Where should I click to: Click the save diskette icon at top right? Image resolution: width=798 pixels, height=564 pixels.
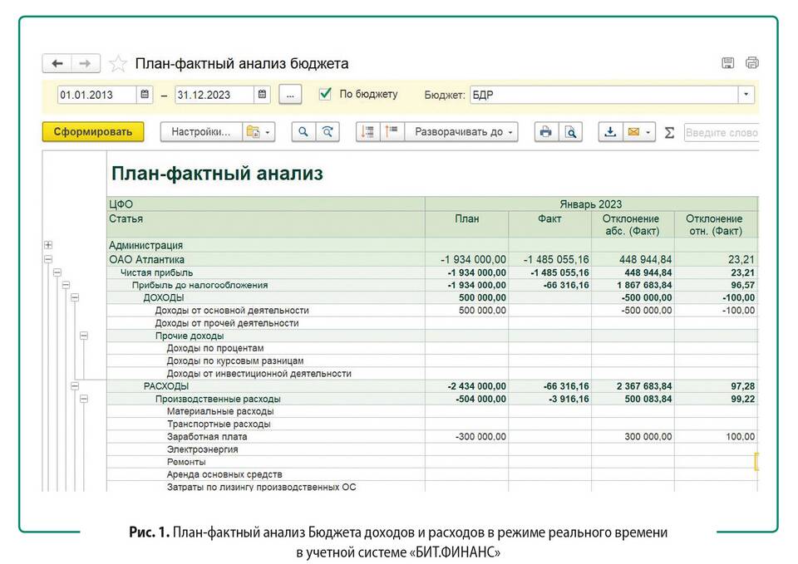coord(728,63)
